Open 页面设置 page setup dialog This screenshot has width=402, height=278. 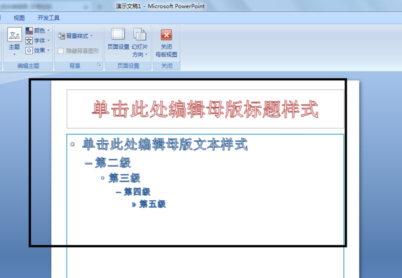point(118,39)
